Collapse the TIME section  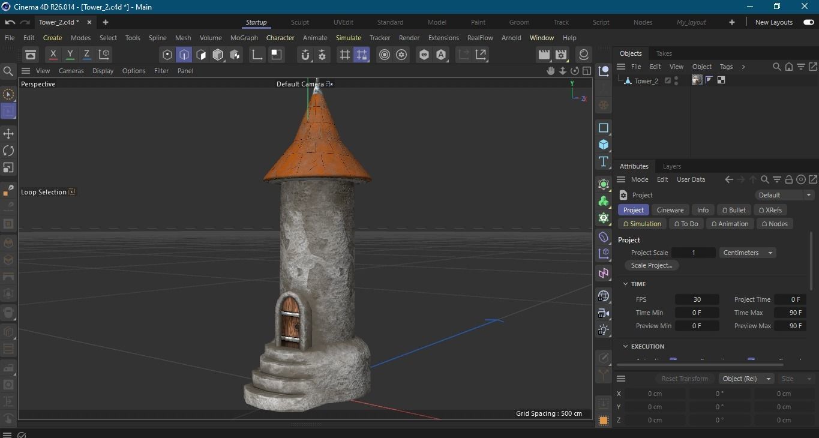(625, 284)
